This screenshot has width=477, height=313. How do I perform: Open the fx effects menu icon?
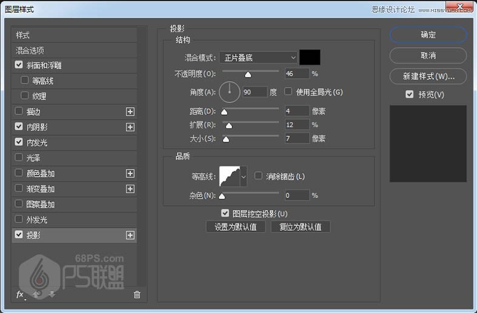[x=20, y=295]
